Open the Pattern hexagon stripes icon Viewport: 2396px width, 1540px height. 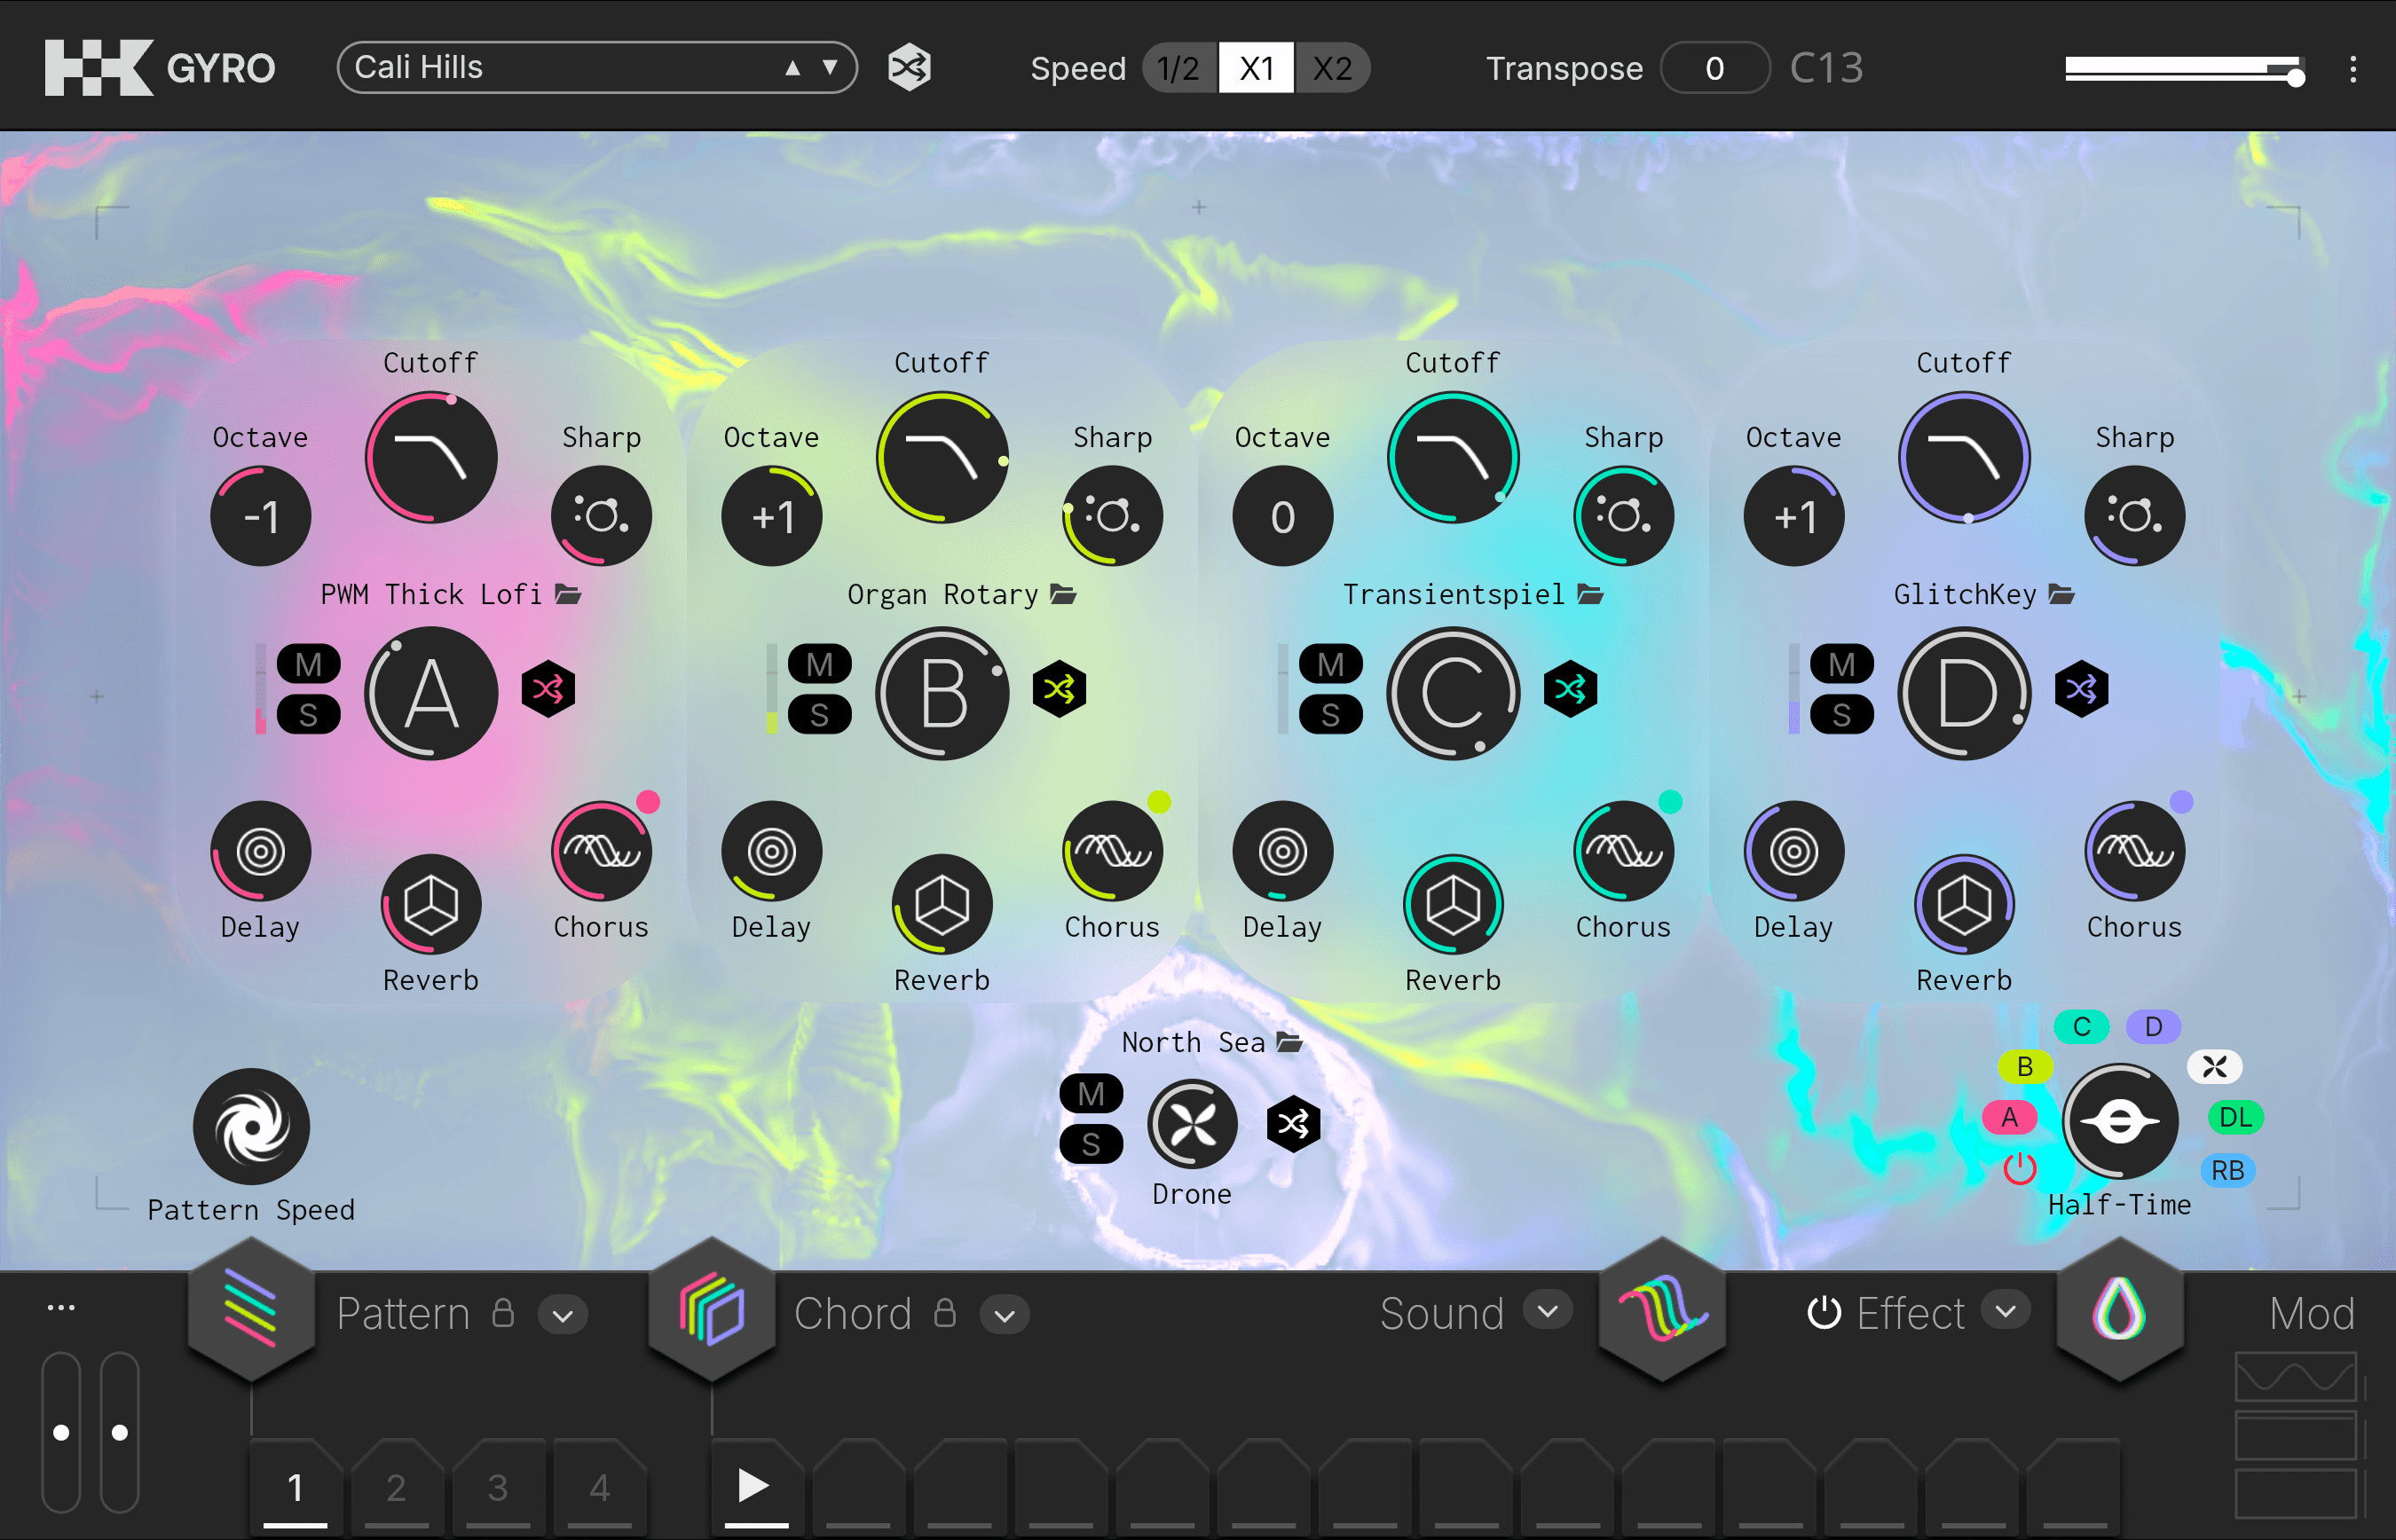(x=251, y=1309)
